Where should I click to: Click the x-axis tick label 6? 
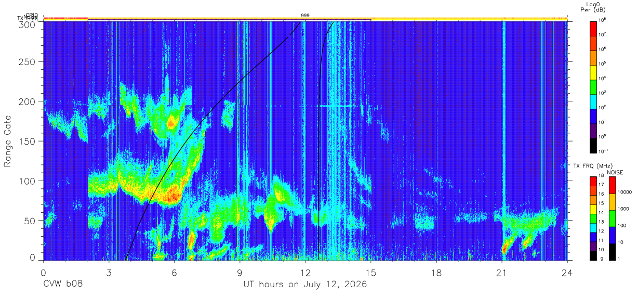(175, 272)
